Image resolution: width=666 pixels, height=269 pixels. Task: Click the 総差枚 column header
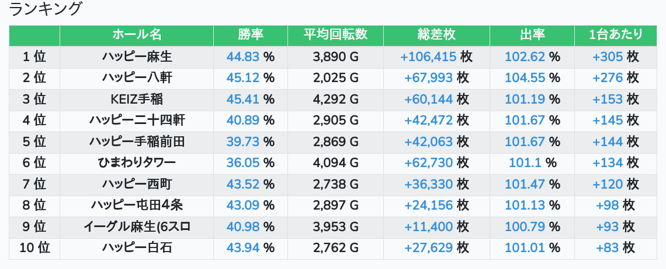pos(436,35)
